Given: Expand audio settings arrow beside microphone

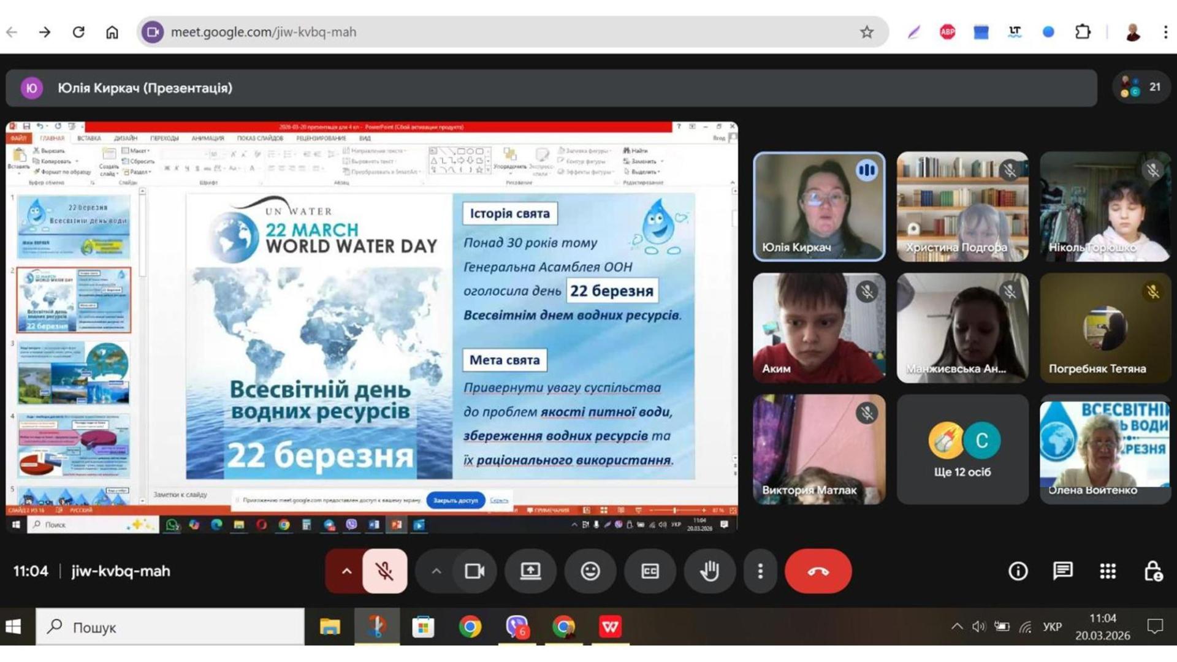Looking at the screenshot, I should tap(346, 571).
